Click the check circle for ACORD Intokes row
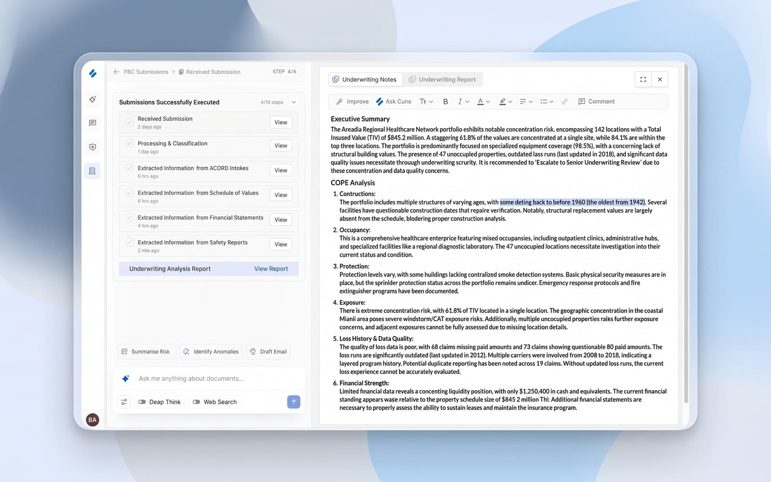The image size is (771, 482). [x=130, y=168]
